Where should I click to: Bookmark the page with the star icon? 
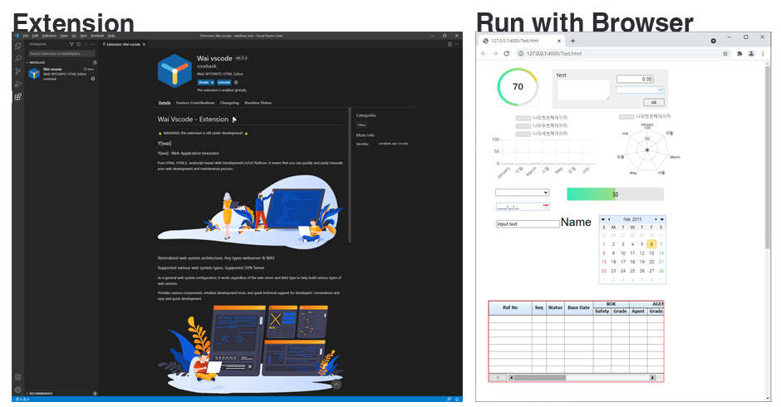coord(725,53)
